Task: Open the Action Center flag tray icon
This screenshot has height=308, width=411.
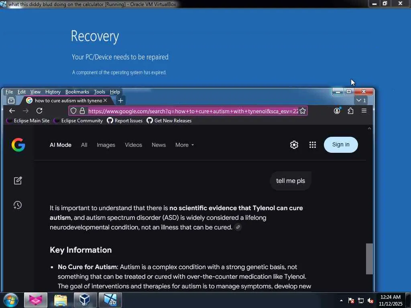Action: (351, 300)
